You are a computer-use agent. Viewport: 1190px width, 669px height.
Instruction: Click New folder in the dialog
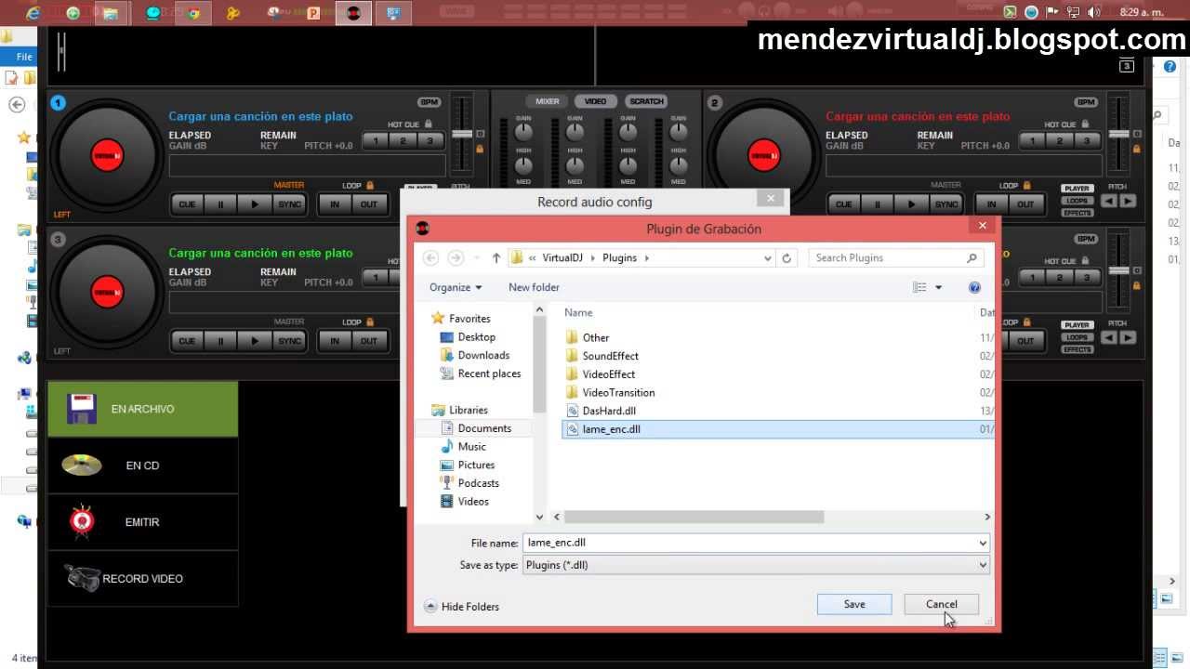[534, 288]
